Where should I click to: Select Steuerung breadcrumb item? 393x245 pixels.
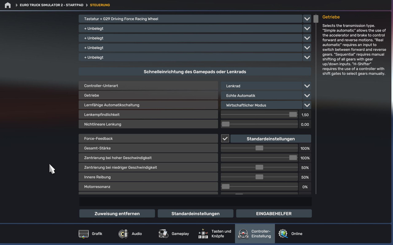[x=100, y=5]
